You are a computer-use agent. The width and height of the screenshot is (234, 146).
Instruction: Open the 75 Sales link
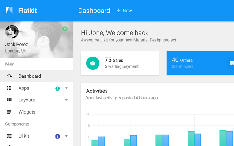(x=114, y=60)
